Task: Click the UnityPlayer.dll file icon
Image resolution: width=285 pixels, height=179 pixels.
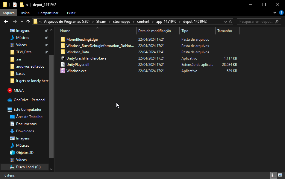Action: click(63, 65)
